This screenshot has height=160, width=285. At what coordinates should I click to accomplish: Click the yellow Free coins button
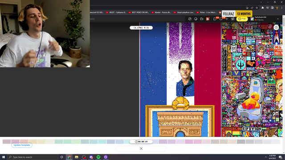tap(242, 19)
